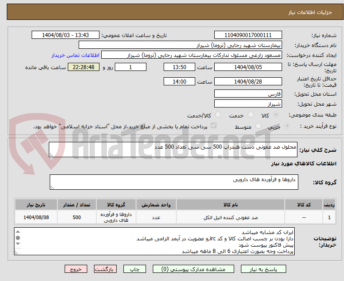Viewport: 344px width, 281px height.
Task: Click the quantity cell 500
Action: coord(76,217)
